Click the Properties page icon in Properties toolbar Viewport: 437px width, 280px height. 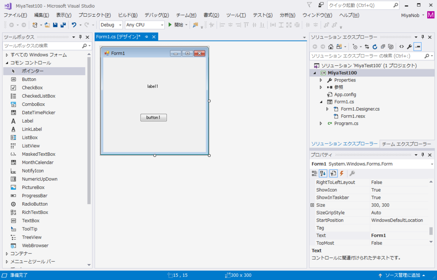(333, 173)
